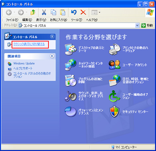This screenshot has height=151, width=156.
Task: Open the デスクトップの表示とテーマ category text
Action: (x=91, y=49)
